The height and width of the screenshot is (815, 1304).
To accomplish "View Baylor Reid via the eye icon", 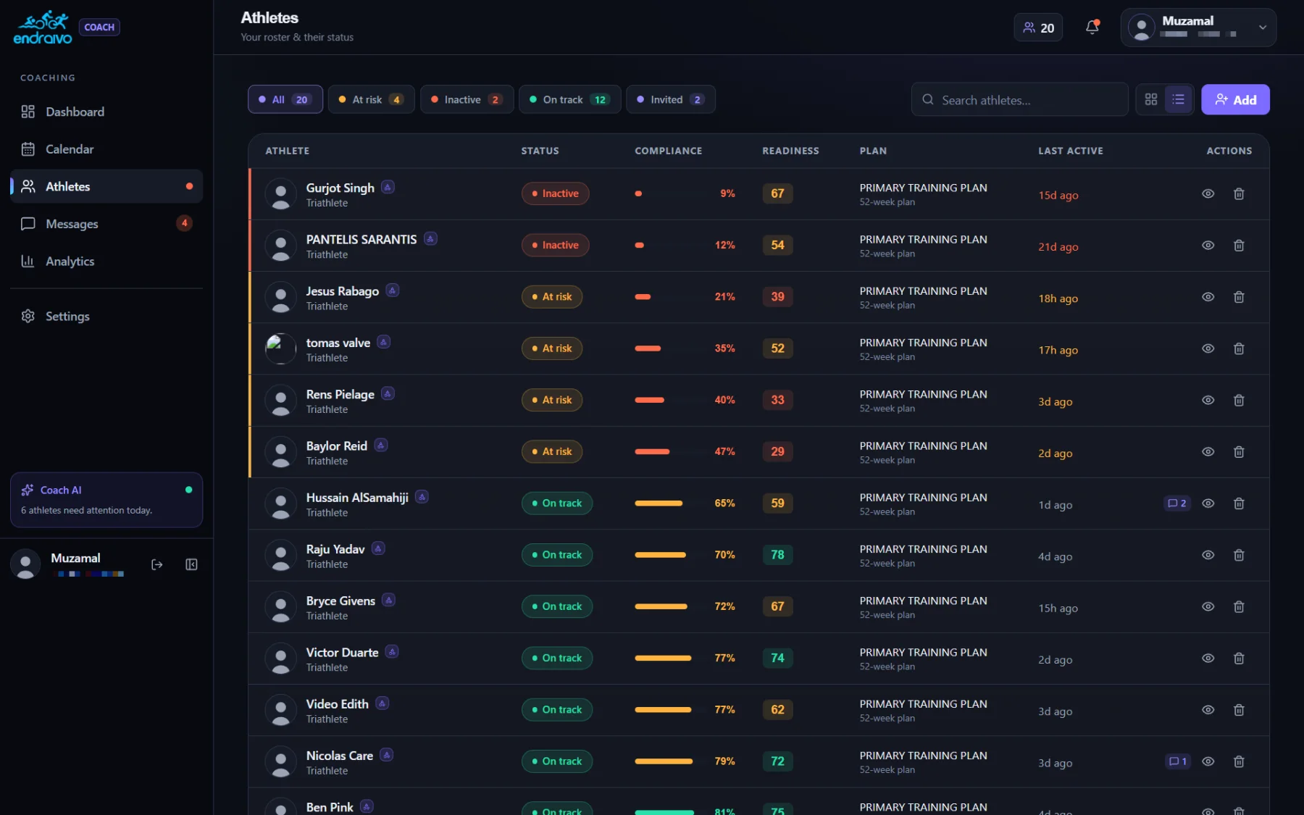I will [x=1208, y=451].
